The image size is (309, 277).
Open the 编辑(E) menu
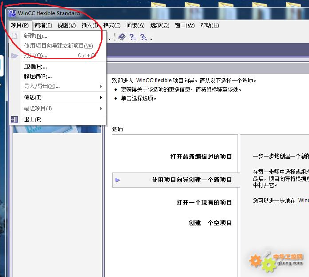43,25
